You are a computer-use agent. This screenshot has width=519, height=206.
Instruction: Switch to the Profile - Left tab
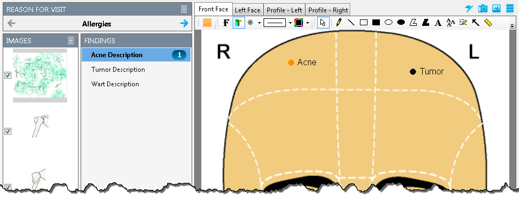click(284, 10)
